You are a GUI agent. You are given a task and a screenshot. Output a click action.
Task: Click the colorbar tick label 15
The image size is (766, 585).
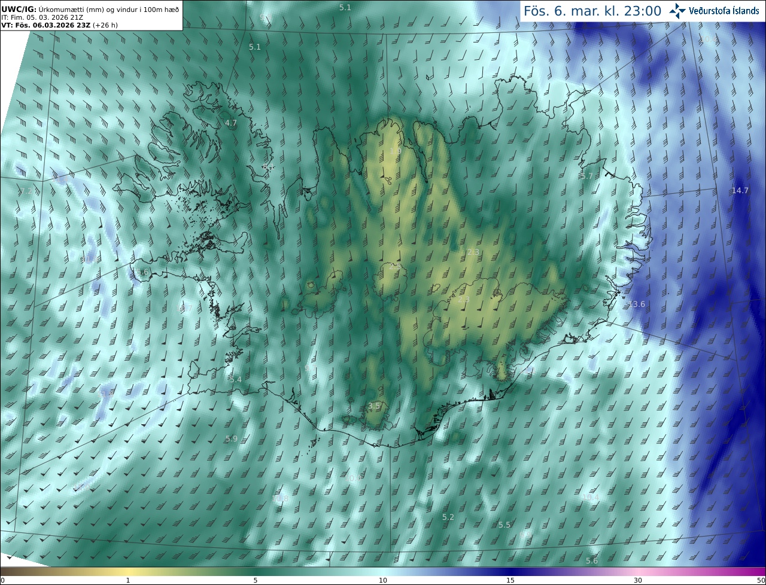[x=510, y=580]
